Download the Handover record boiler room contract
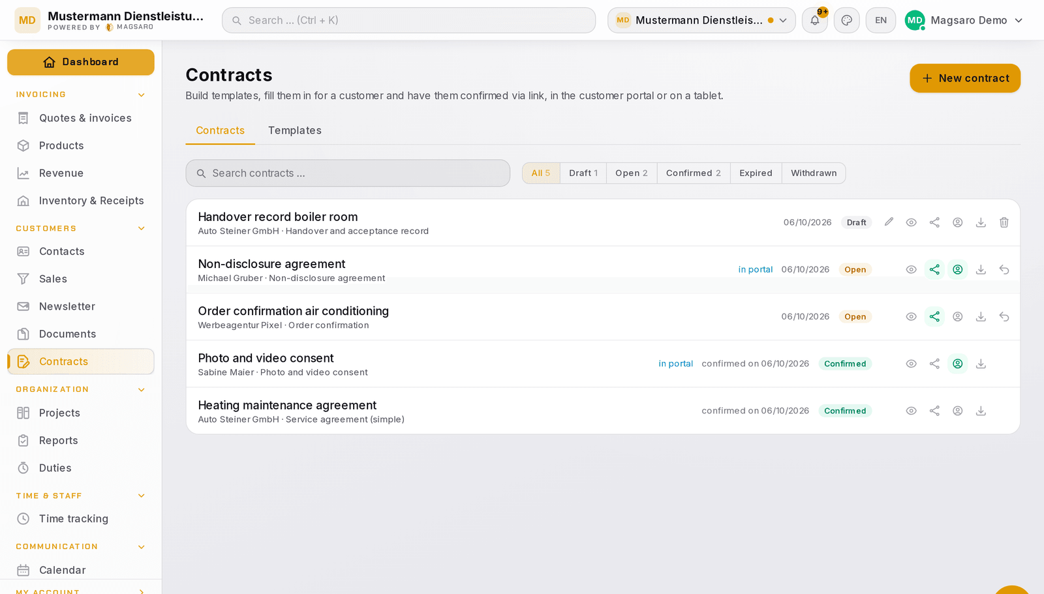The width and height of the screenshot is (1044, 594). pyautogui.click(x=981, y=222)
